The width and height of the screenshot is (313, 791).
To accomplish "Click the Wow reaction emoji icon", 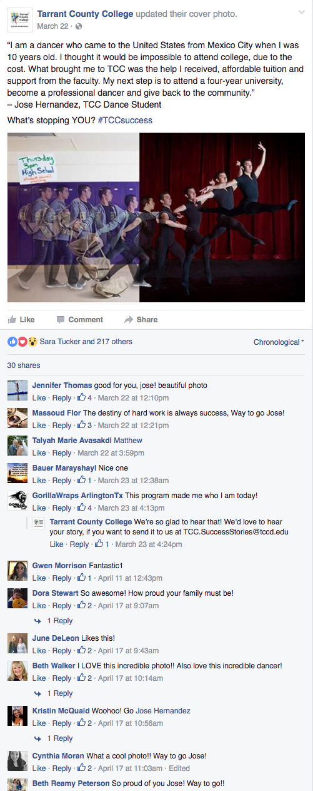I will click(32, 342).
